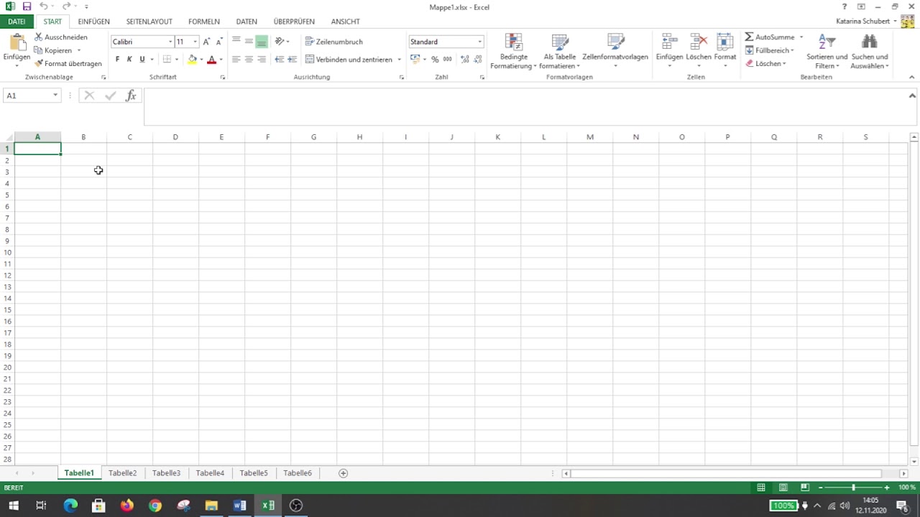This screenshot has width=920, height=517.
Task: Open Bedingte Formatierung
Action: (x=513, y=50)
